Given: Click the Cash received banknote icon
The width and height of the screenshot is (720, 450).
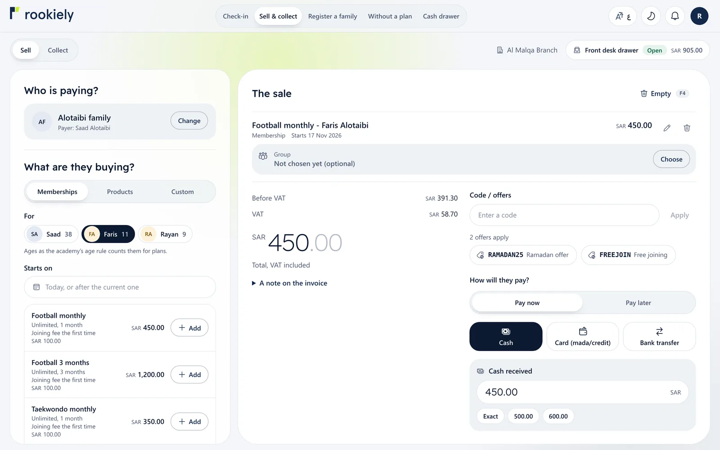Looking at the screenshot, I should coord(481,371).
